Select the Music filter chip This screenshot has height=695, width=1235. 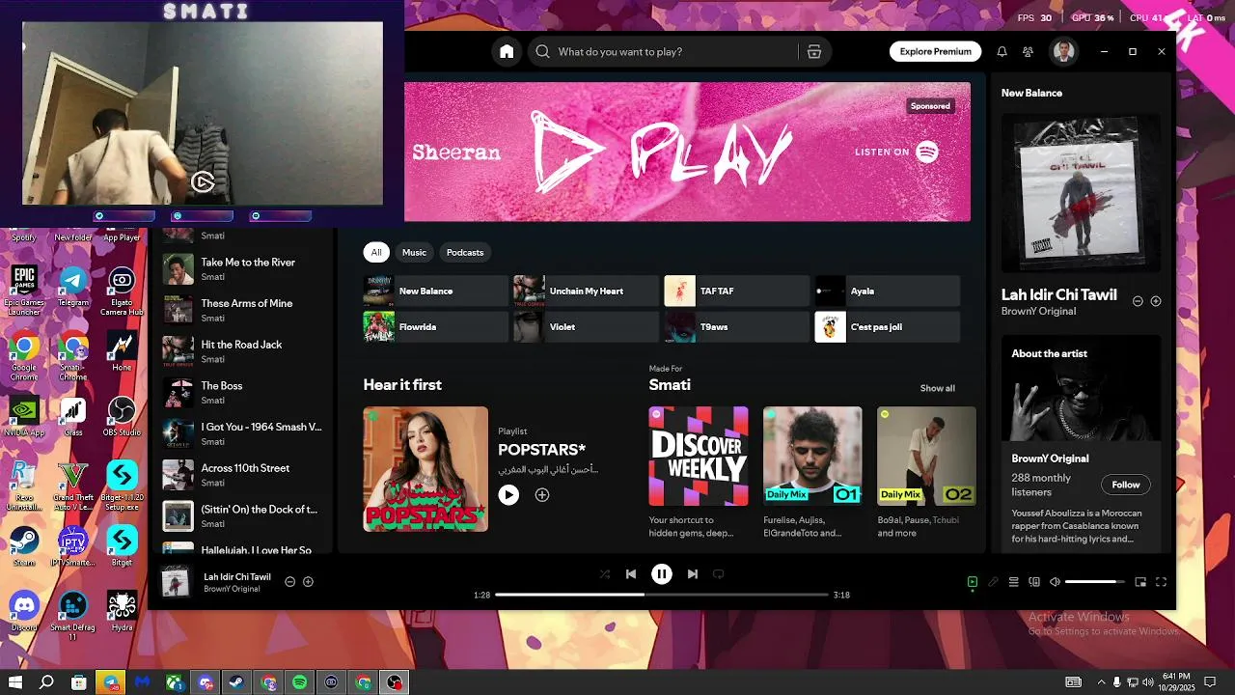pos(414,252)
